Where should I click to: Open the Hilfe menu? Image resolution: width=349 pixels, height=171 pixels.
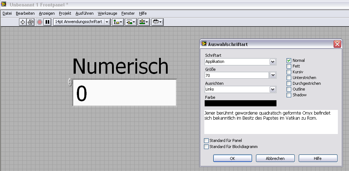click(143, 13)
